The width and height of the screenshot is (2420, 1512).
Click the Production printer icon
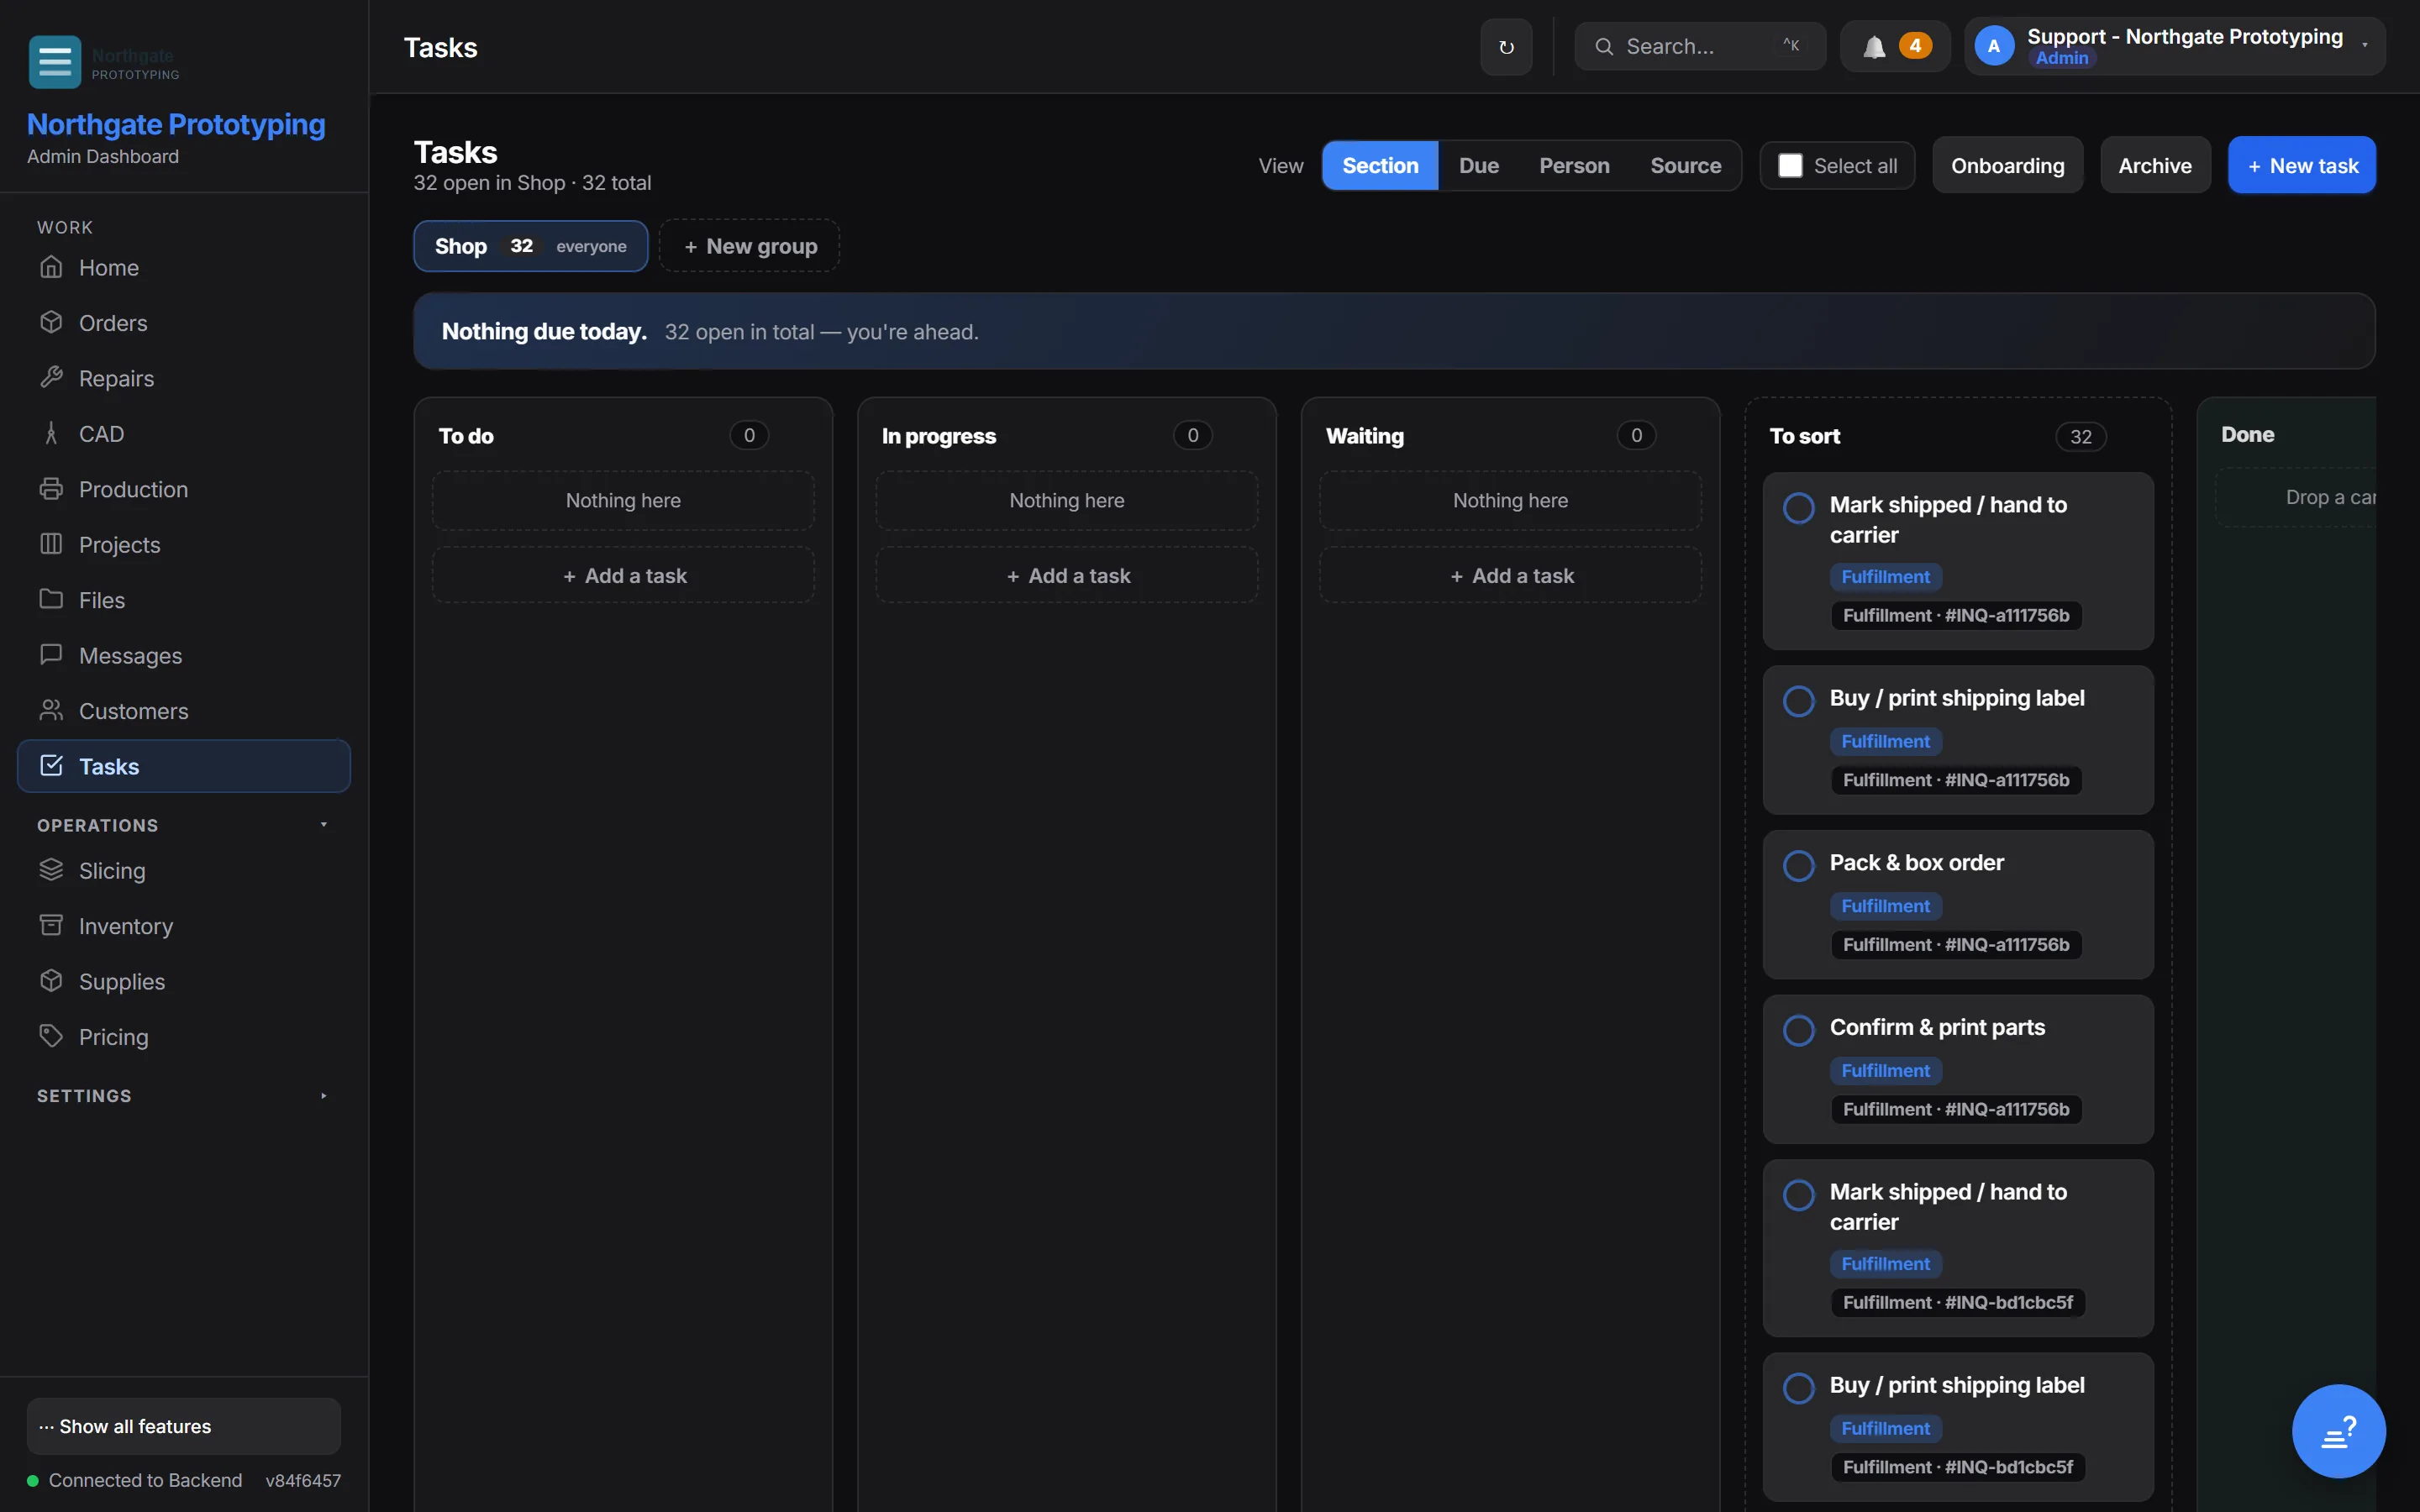51,489
